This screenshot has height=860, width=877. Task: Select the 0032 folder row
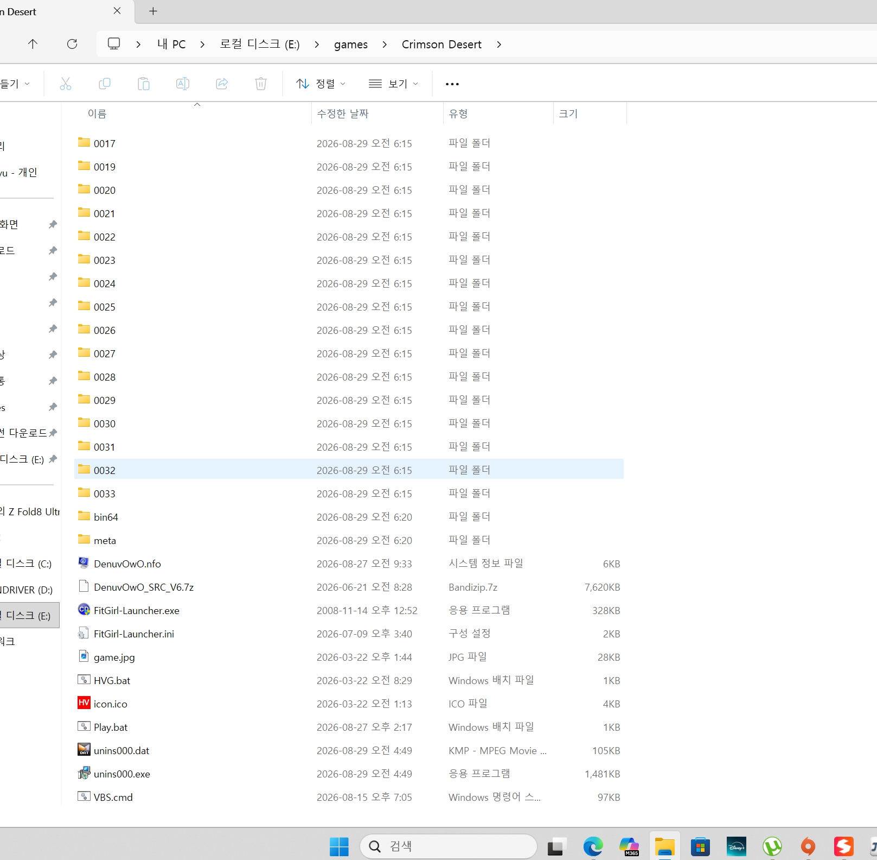(349, 470)
